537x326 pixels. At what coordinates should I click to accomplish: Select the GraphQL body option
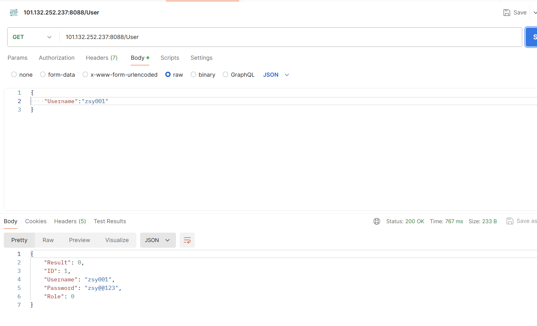click(x=238, y=75)
